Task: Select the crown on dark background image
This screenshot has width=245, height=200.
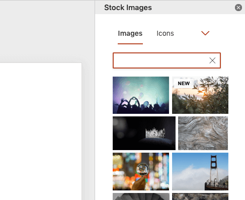Action: coord(144,133)
